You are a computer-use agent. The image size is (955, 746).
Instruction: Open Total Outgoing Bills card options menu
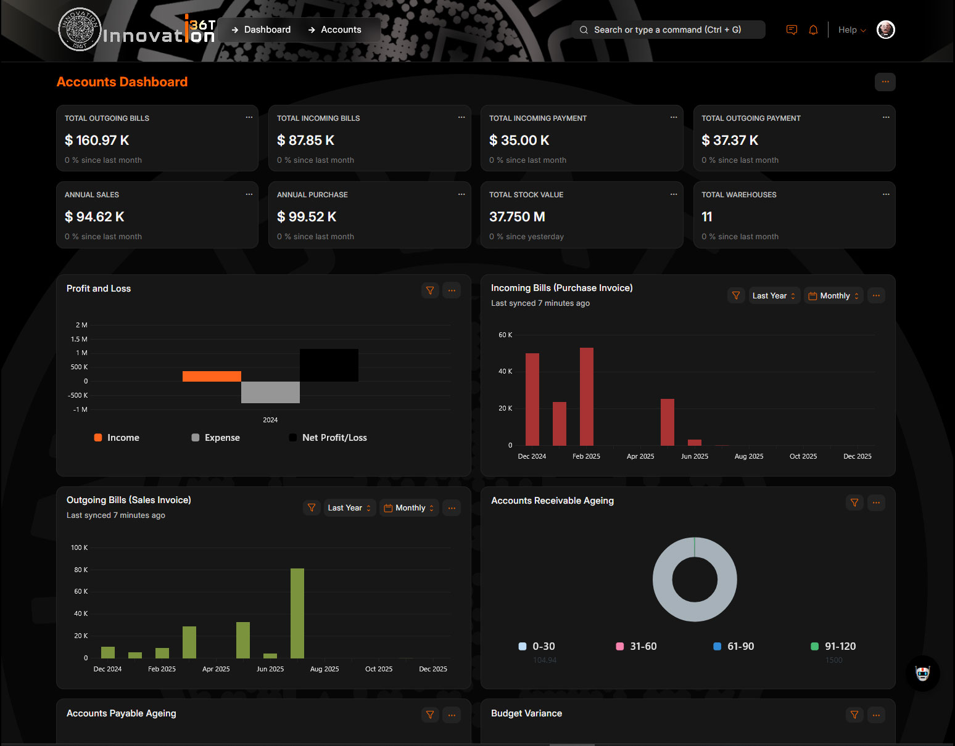coord(249,117)
